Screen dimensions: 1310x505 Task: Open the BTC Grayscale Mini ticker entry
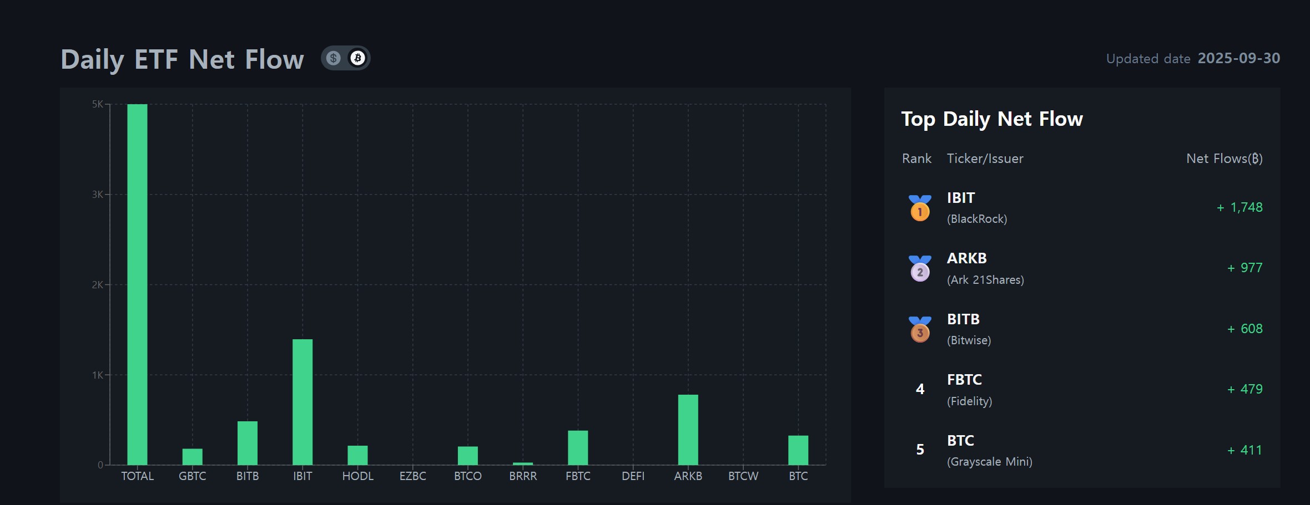pyautogui.click(x=989, y=450)
